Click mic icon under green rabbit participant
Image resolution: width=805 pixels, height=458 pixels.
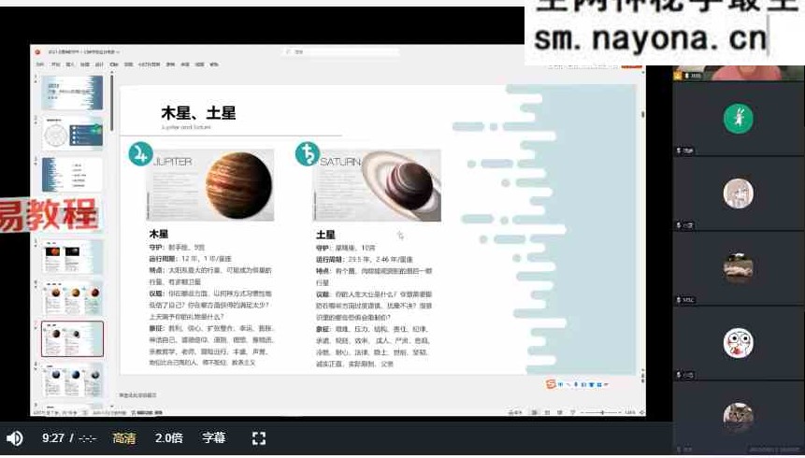679,151
